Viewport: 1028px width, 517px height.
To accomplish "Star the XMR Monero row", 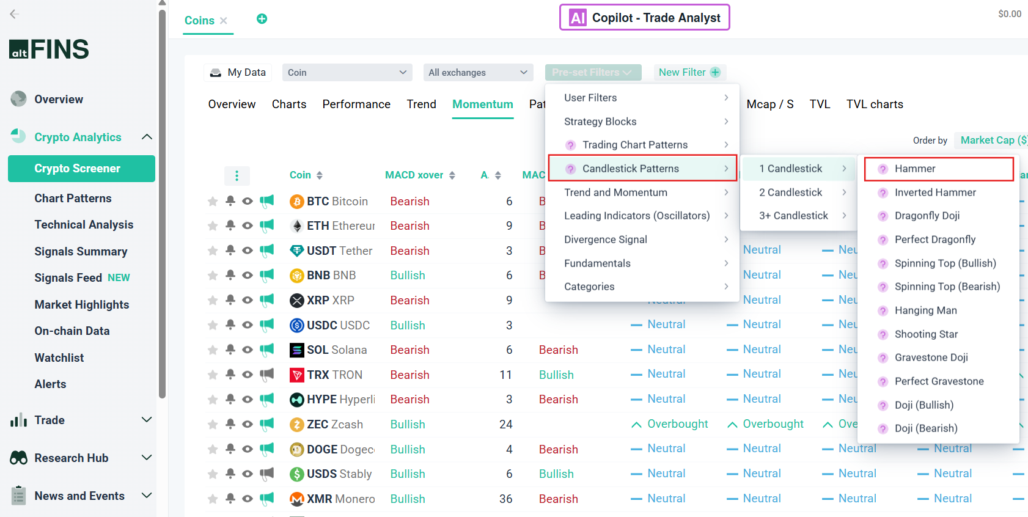I will click(213, 499).
